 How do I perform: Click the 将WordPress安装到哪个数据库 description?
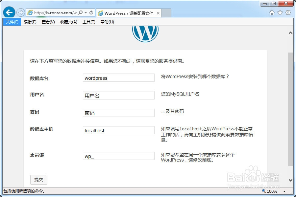coord(195,77)
